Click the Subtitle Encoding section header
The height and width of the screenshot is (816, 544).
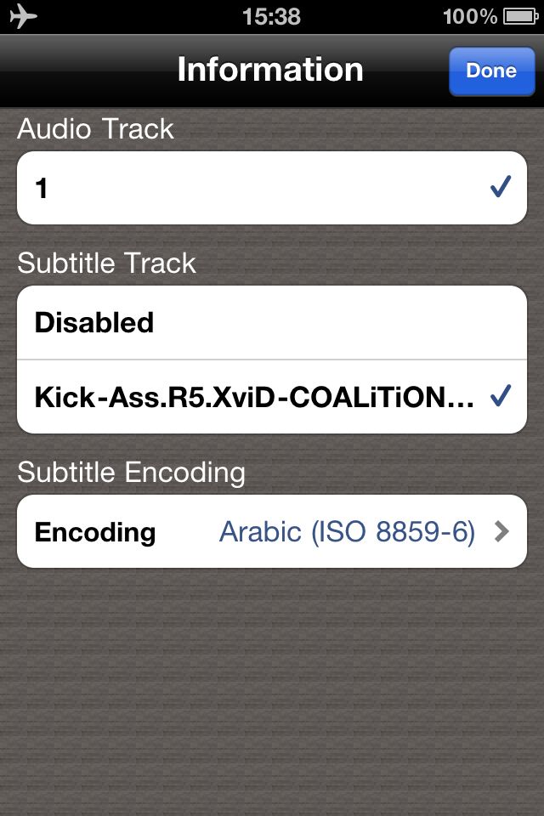point(131,473)
